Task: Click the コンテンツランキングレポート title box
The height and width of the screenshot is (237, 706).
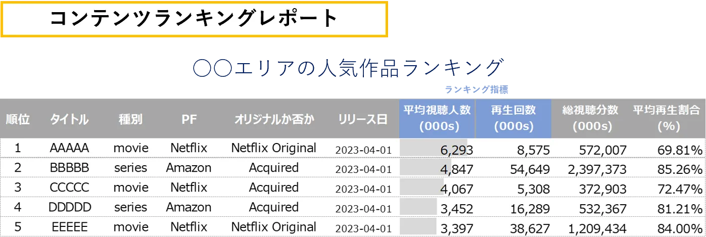Action: pos(194,19)
